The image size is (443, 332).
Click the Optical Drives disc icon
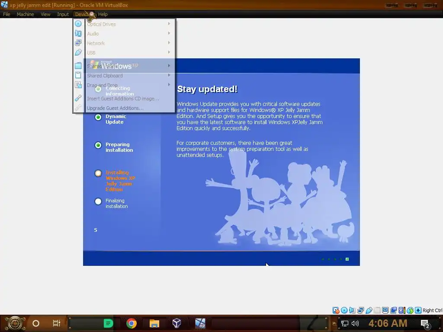(x=78, y=24)
